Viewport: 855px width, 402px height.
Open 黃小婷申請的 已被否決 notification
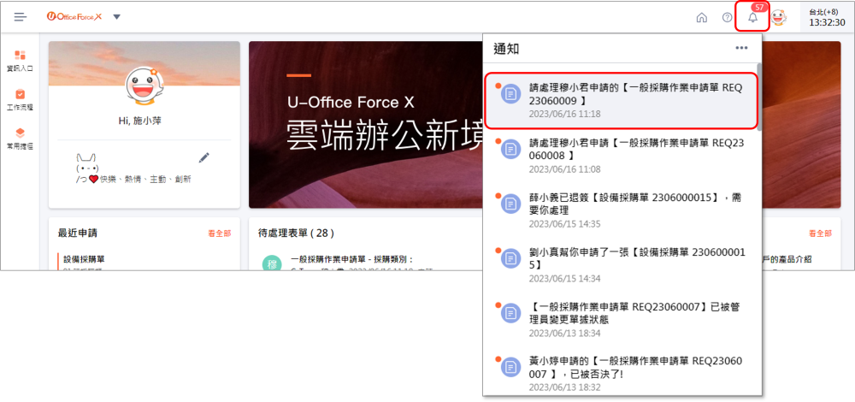[x=621, y=373]
